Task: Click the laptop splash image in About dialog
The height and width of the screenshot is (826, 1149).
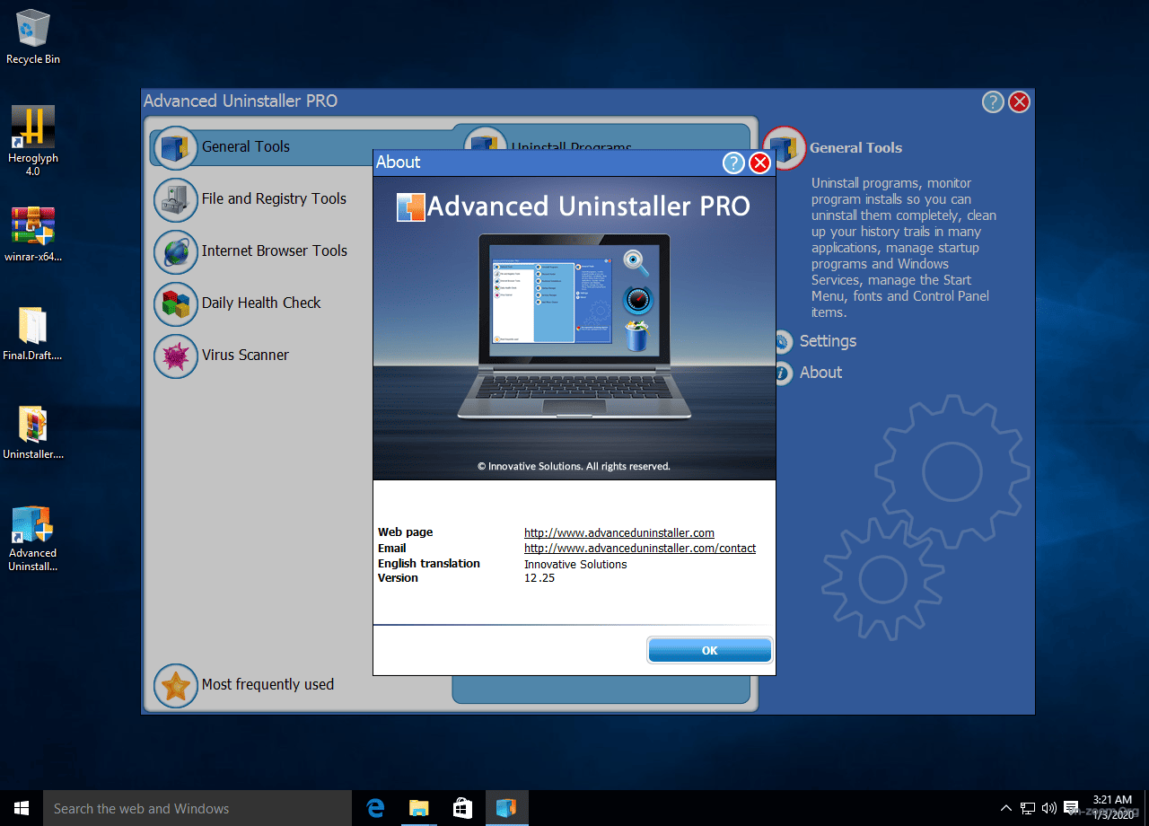Action: [574, 328]
